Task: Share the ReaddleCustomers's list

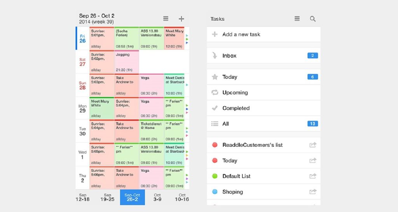Action: pyautogui.click(x=312, y=145)
